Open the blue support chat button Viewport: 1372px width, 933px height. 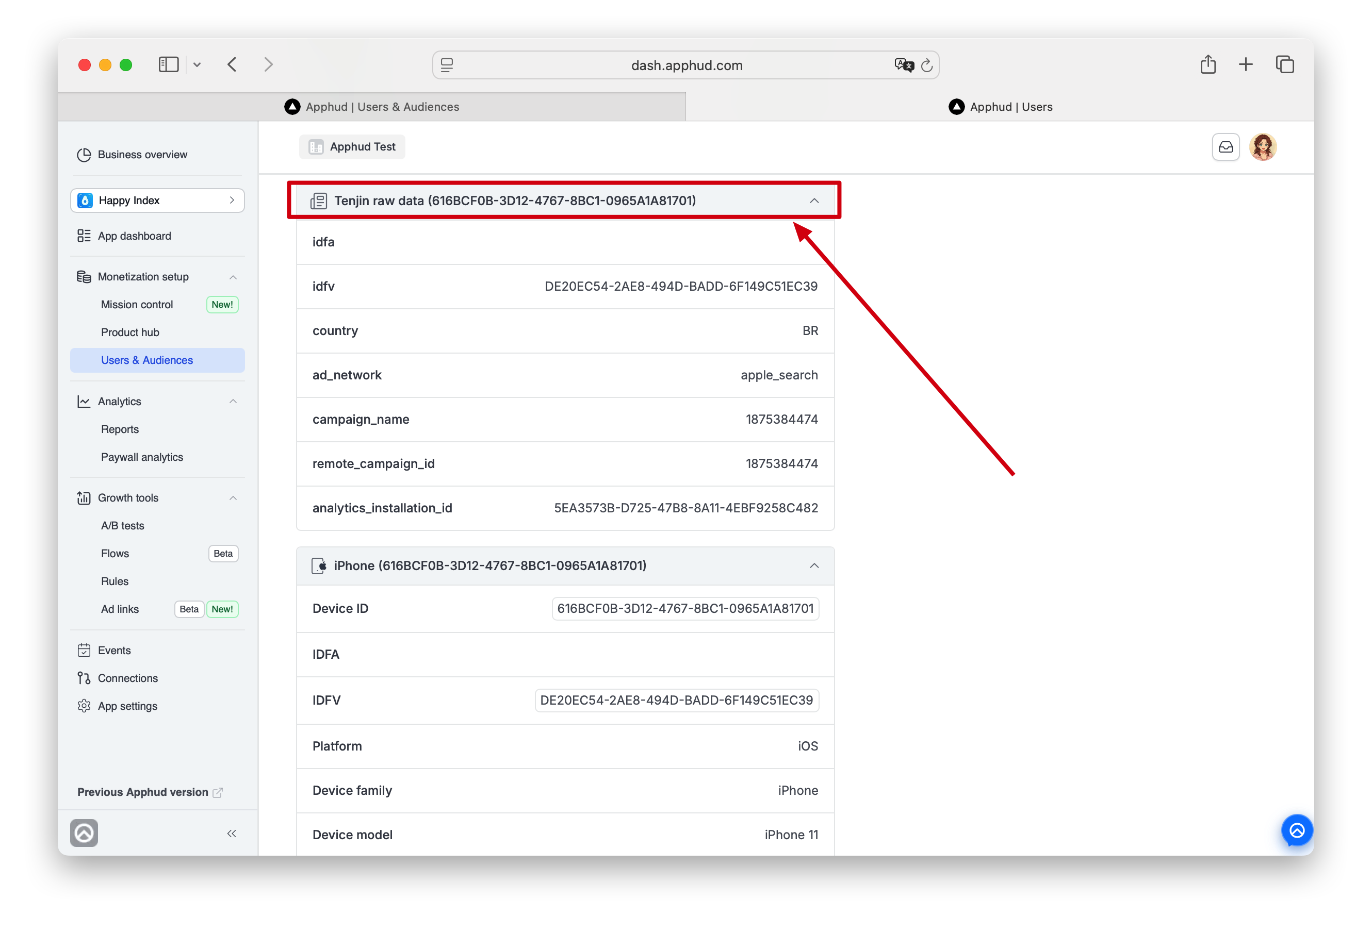tap(1296, 830)
